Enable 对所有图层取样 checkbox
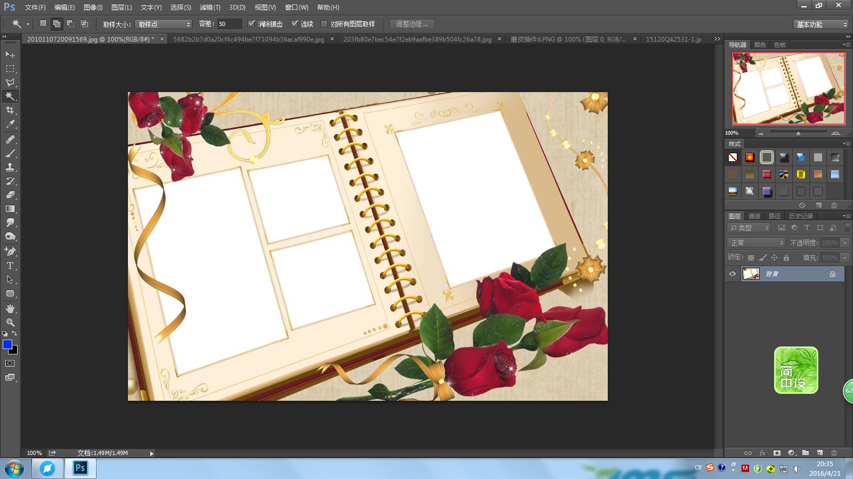The width and height of the screenshot is (853, 479). point(324,24)
